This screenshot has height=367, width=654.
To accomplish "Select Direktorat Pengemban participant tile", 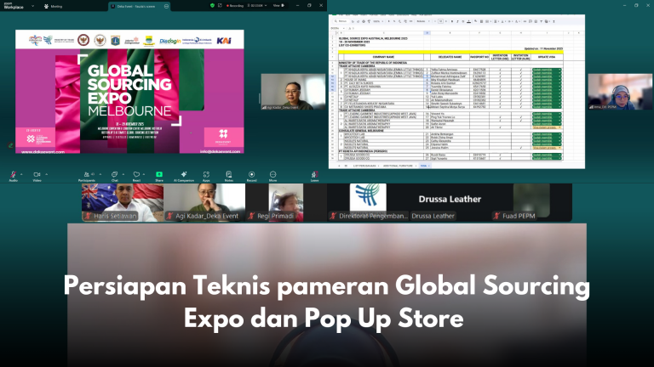I will [x=368, y=202].
